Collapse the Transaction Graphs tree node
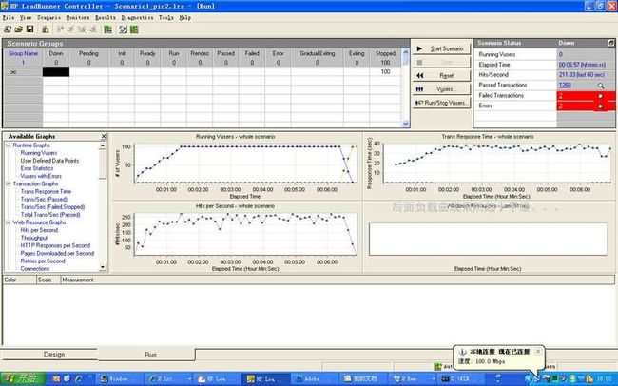The image size is (618, 386). tap(8, 183)
